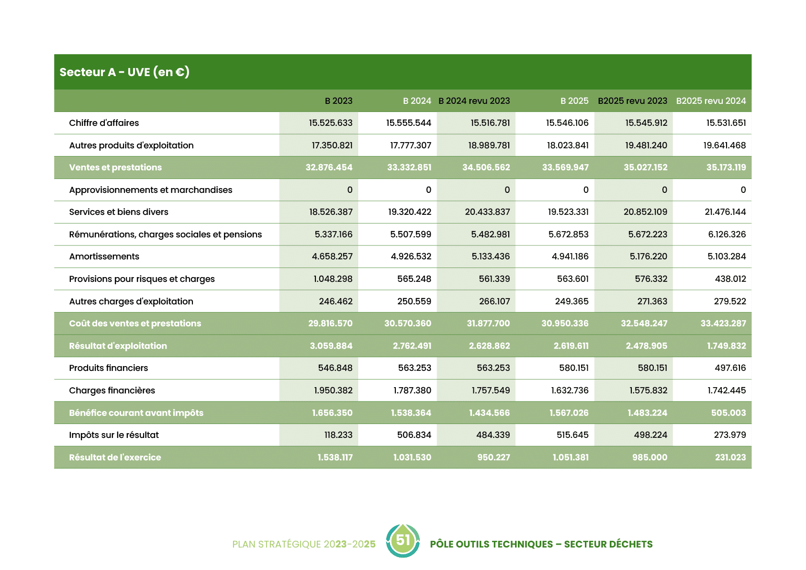Click the 'Services et biens divers' label

tap(119, 212)
